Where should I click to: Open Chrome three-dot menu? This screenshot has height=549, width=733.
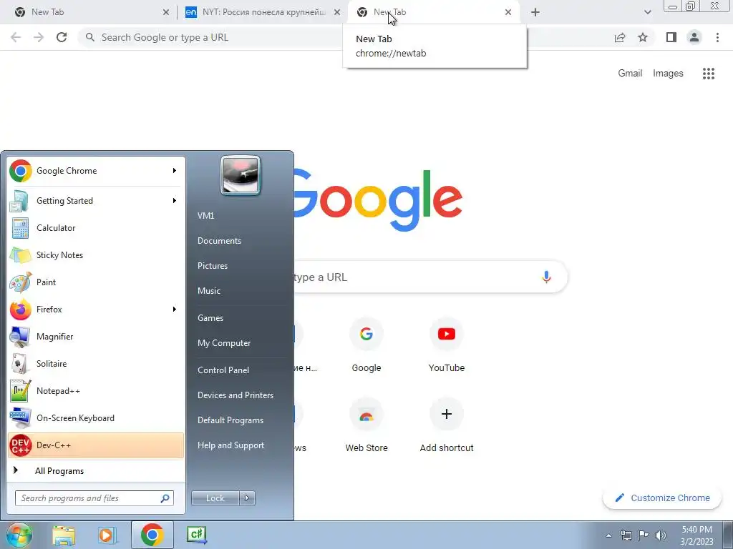pyautogui.click(x=717, y=37)
